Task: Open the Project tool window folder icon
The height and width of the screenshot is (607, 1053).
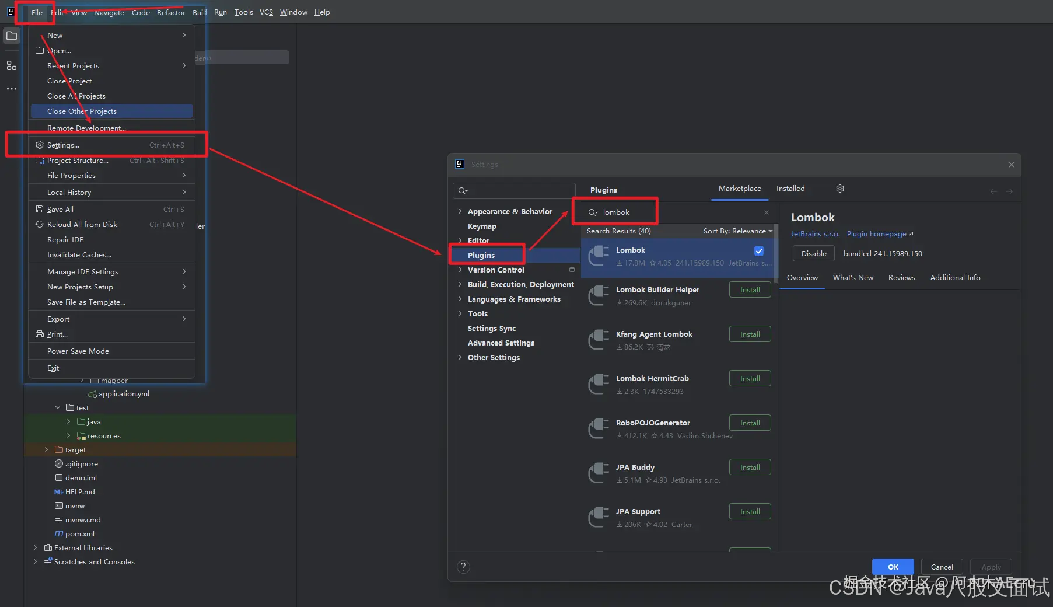Action: [11, 36]
